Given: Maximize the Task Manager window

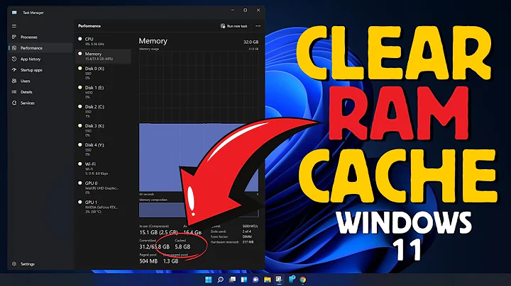Looking at the screenshot, I should pos(246,11).
